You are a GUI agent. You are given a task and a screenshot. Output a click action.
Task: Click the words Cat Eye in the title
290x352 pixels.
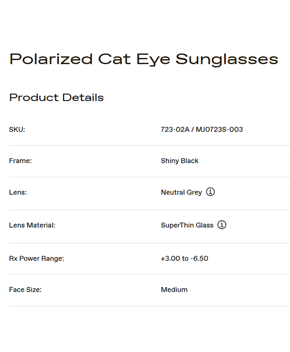click(134, 59)
